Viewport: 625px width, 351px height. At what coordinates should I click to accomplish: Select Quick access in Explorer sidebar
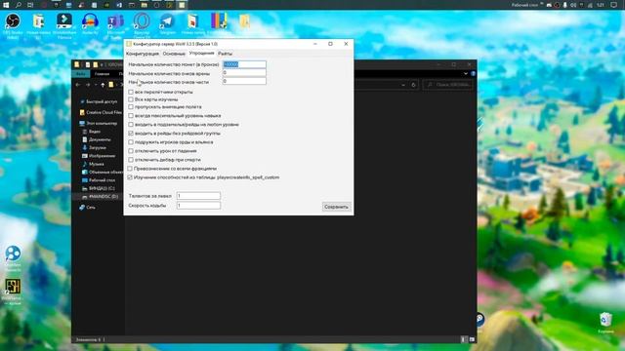click(x=99, y=101)
